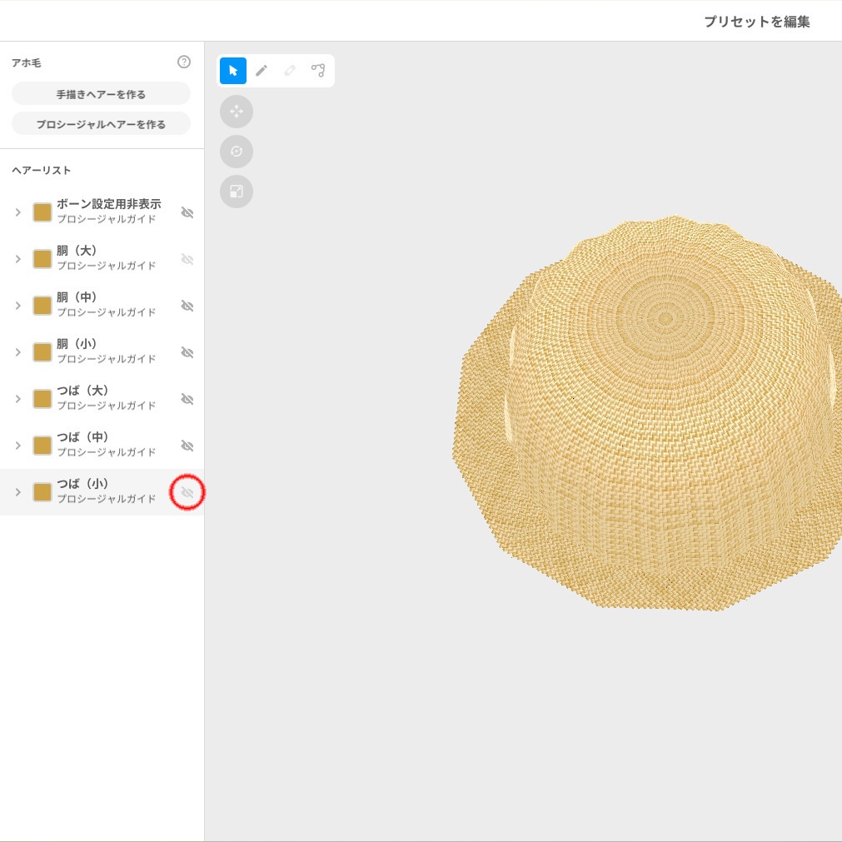
Task: Select the ボーン設定用非表示 hair name
Action: 109,204
